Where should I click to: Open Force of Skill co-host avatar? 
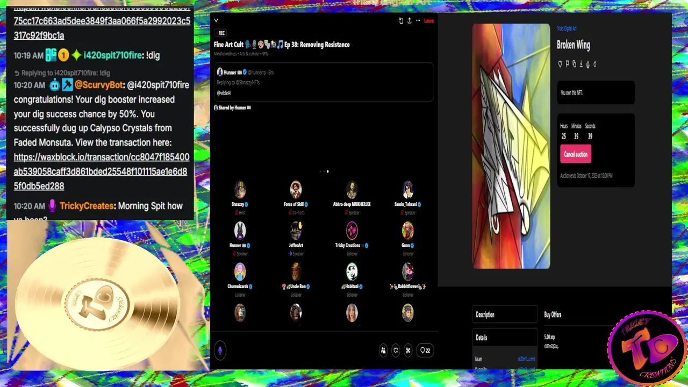click(296, 190)
